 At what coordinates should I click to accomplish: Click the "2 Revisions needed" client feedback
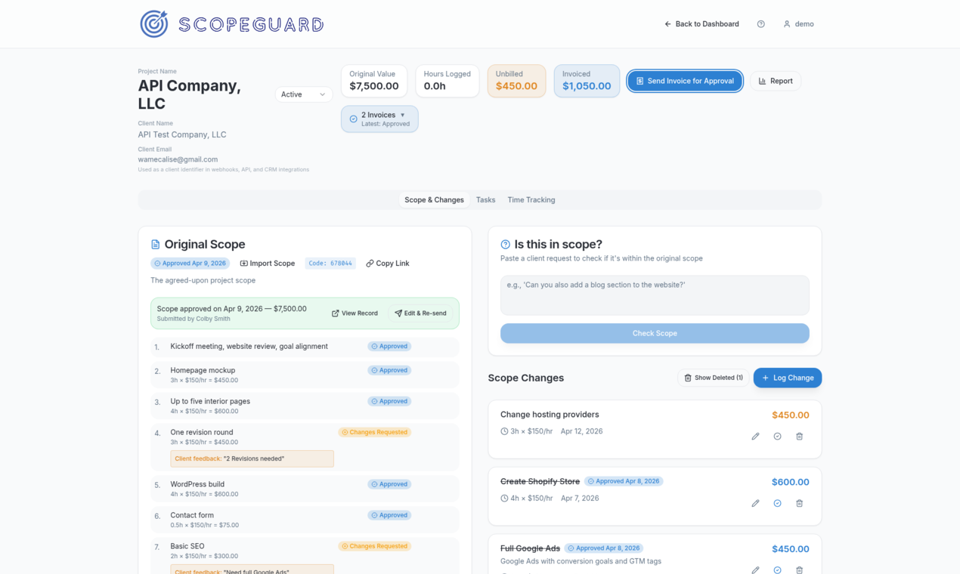click(252, 458)
